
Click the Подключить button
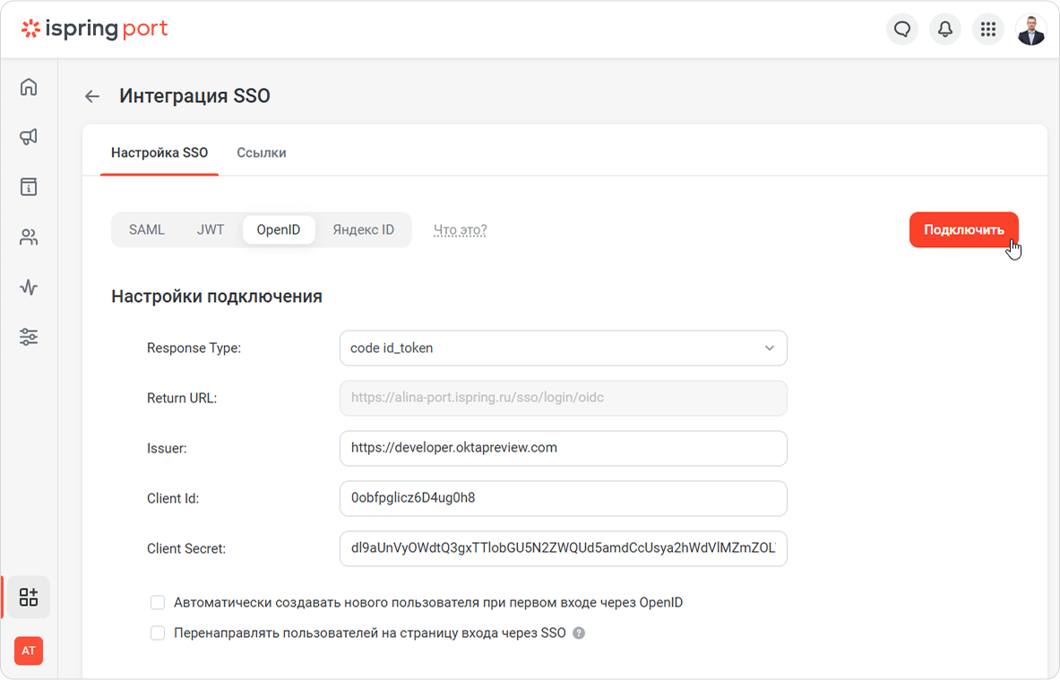point(964,230)
